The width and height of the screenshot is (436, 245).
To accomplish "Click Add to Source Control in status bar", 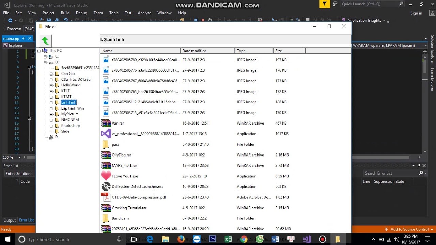I will [x=409, y=229].
